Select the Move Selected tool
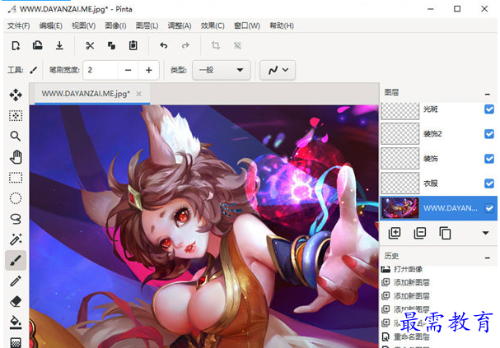This screenshot has width=500, height=348. 16,95
